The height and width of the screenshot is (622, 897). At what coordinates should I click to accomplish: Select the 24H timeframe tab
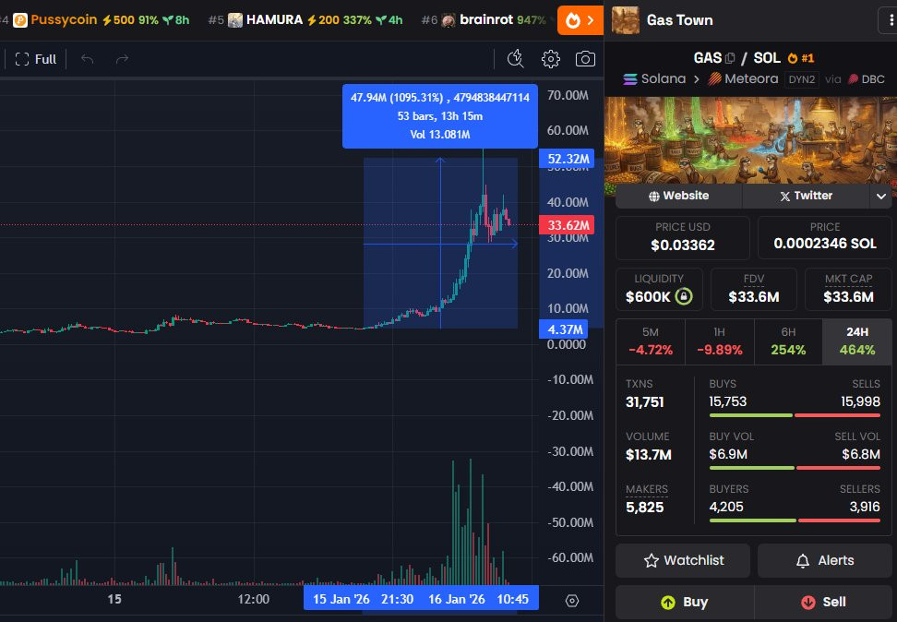pyautogui.click(x=857, y=341)
